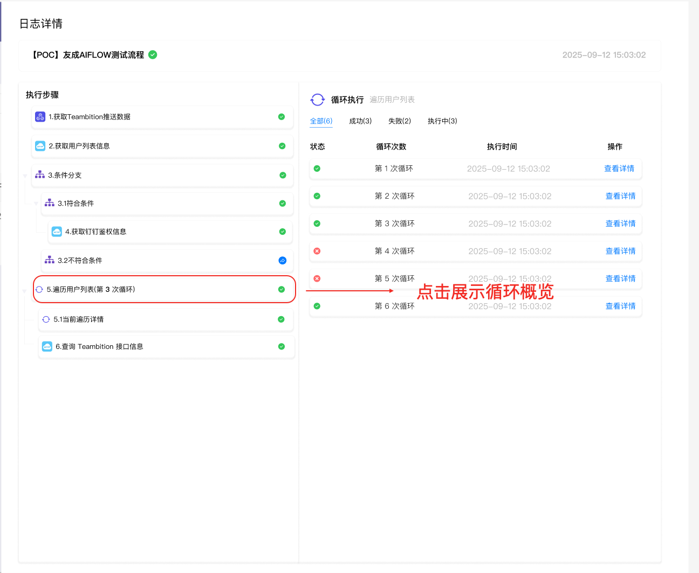Click the 执行时间 column header
Screen dimensions: 699x573
(x=502, y=146)
